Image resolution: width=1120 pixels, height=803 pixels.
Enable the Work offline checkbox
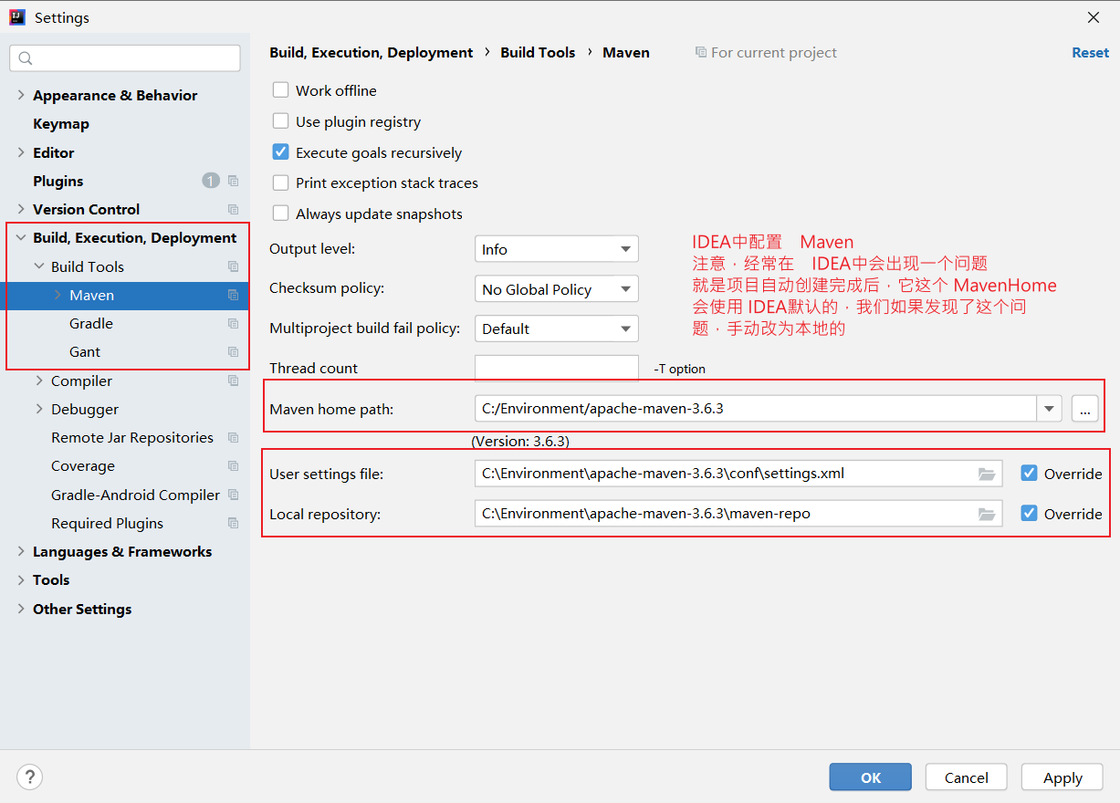pos(281,90)
